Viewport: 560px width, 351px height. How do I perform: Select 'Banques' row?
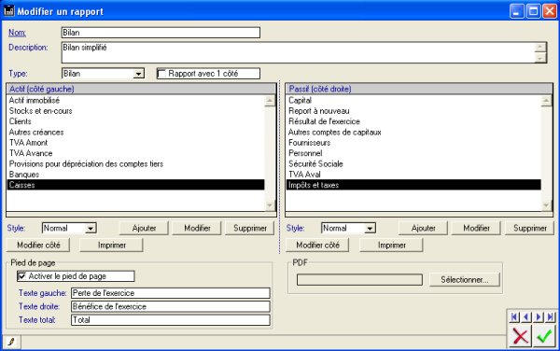[x=135, y=175]
